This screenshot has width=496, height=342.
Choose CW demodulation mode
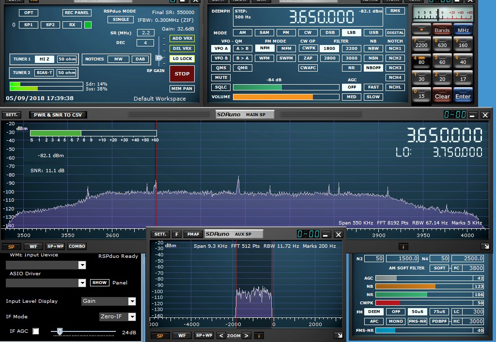click(x=308, y=32)
